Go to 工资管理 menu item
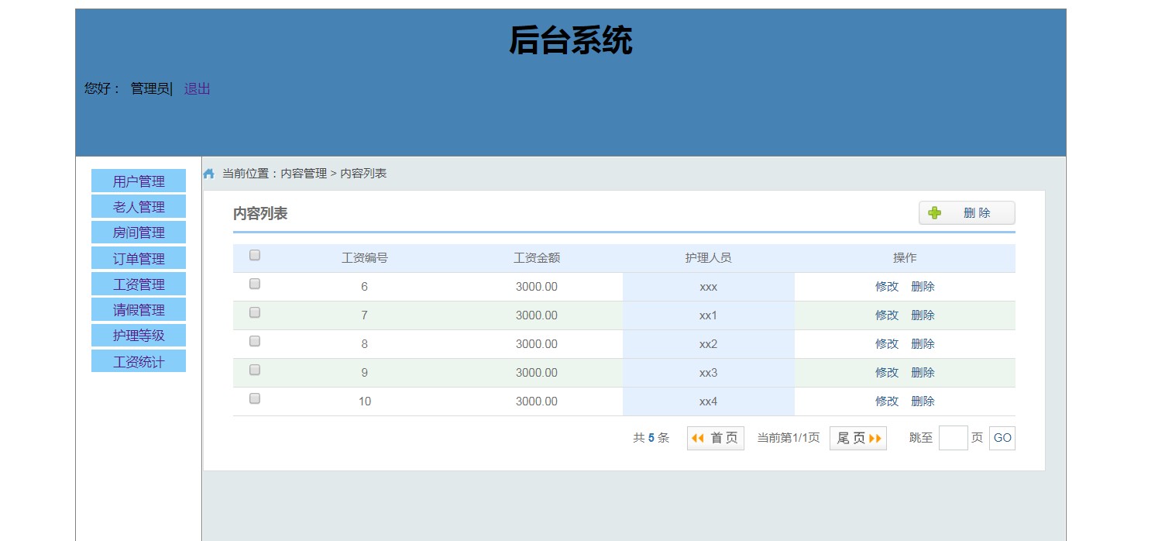The height and width of the screenshot is (541, 1165). 139,284
